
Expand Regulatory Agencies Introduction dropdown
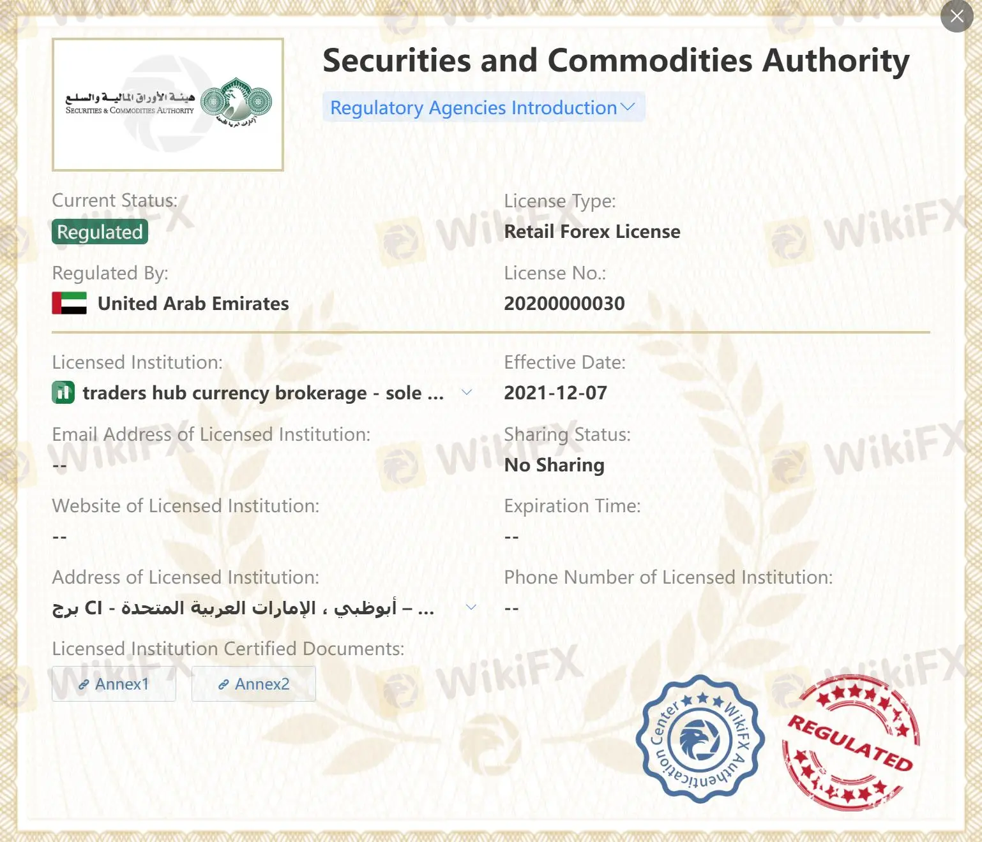click(483, 107)
